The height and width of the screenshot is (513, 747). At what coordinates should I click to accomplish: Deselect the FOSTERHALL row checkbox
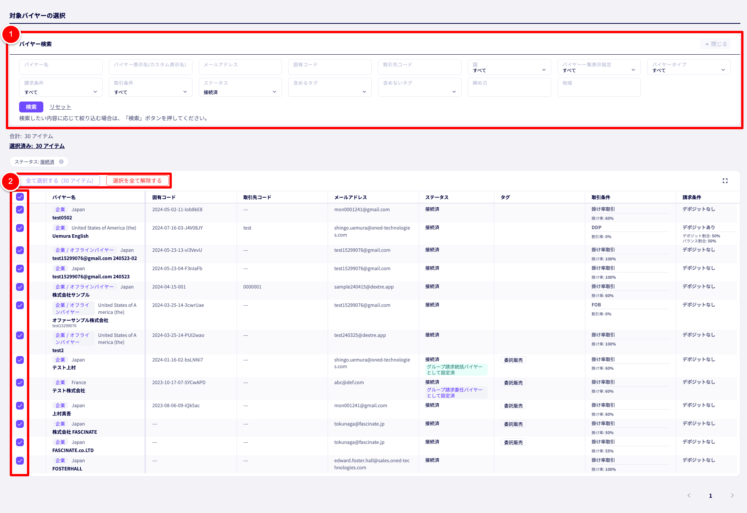(x=20, y=461)
